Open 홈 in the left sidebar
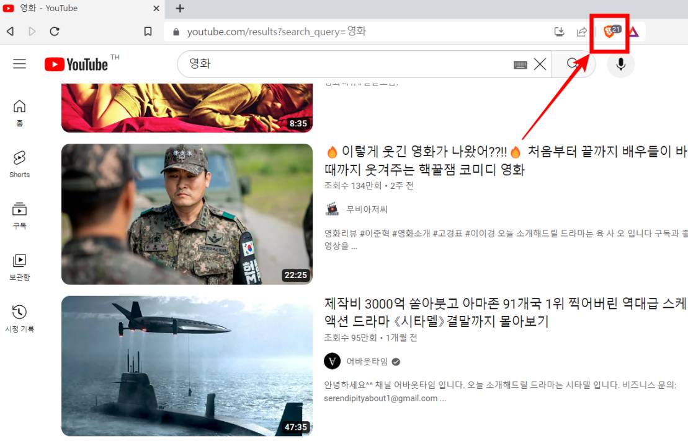Viewport: 688px width, 444px height. click(19, 113)
